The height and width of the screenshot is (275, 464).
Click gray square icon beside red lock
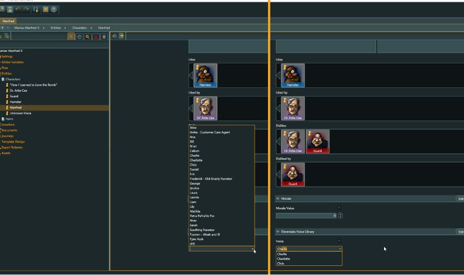[104, 37]
